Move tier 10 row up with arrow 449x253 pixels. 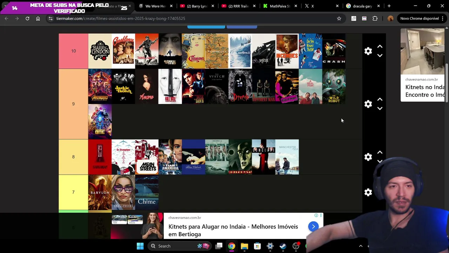click(380, 46)
